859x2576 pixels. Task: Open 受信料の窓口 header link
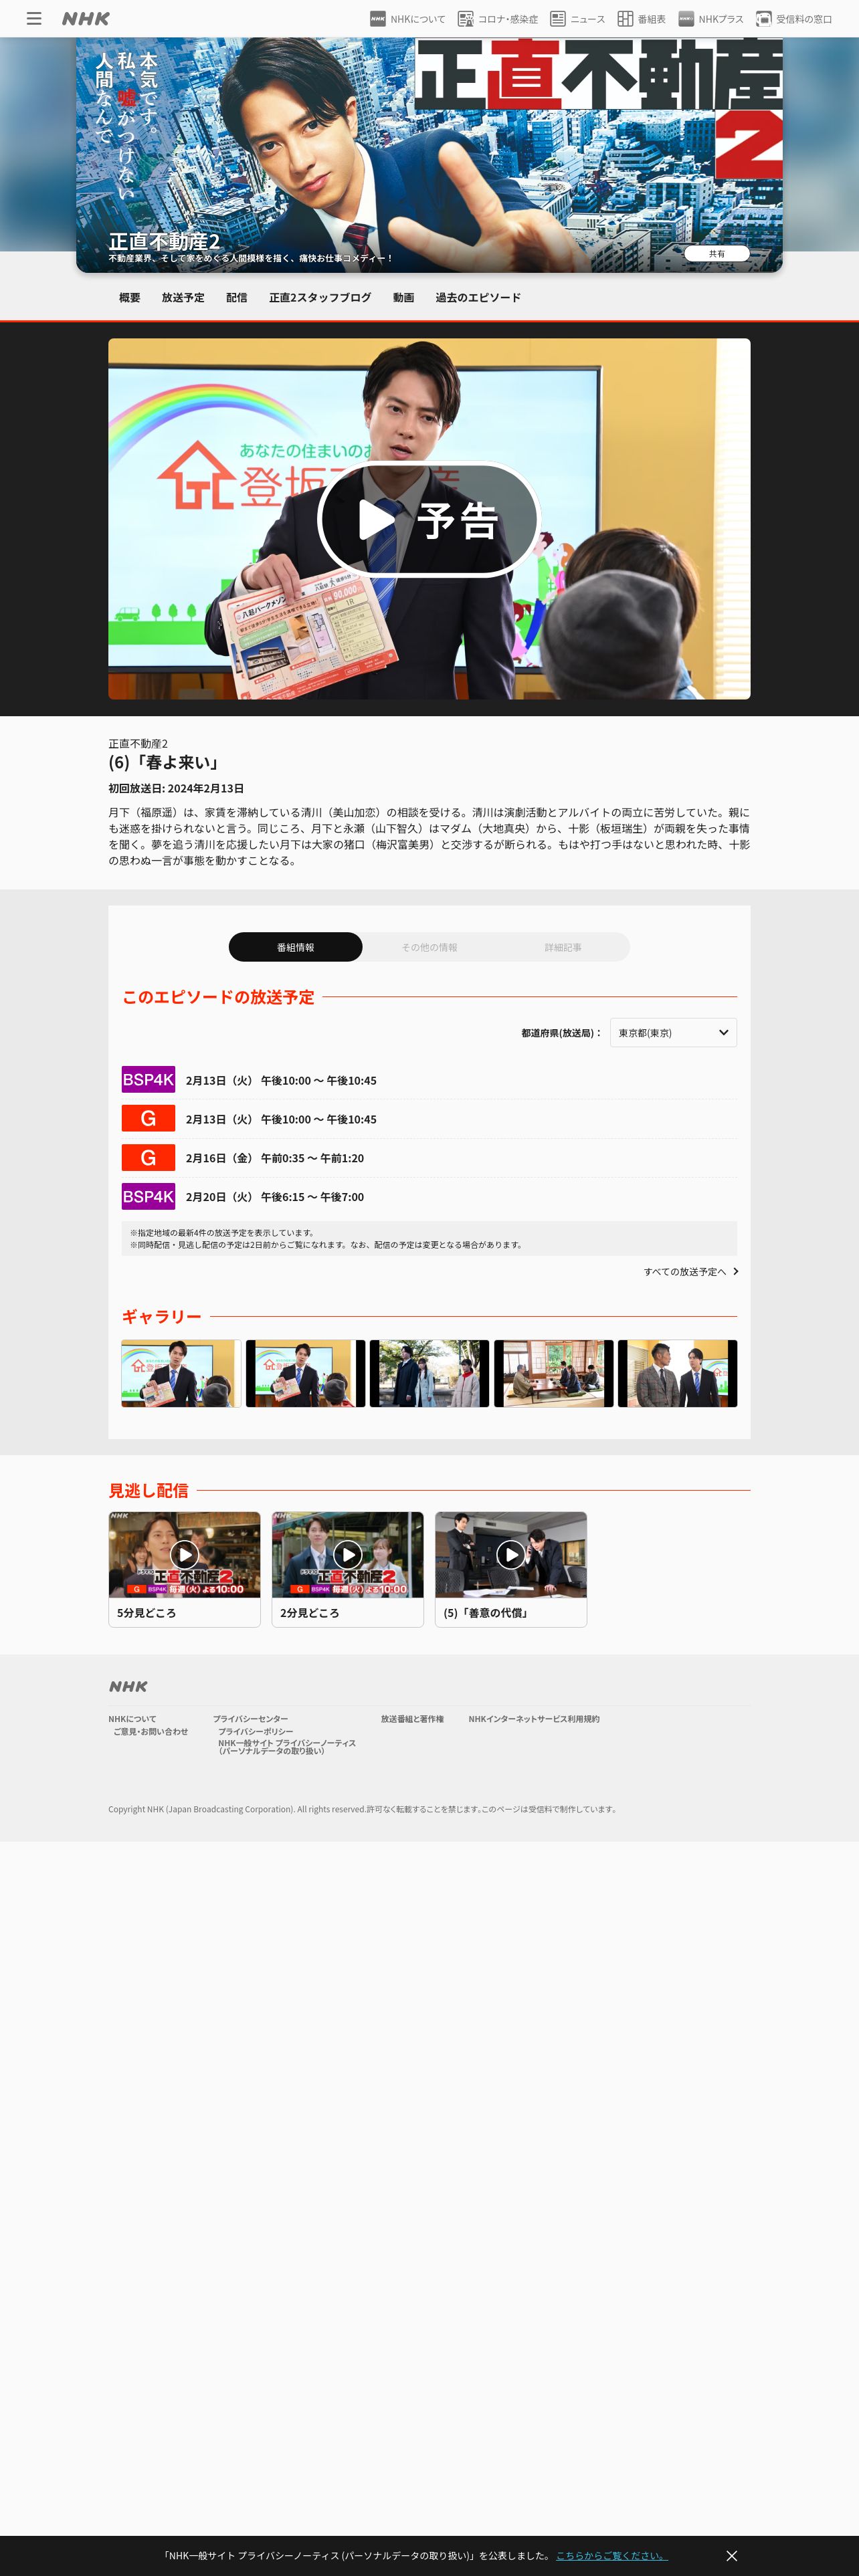click(794, 19)
